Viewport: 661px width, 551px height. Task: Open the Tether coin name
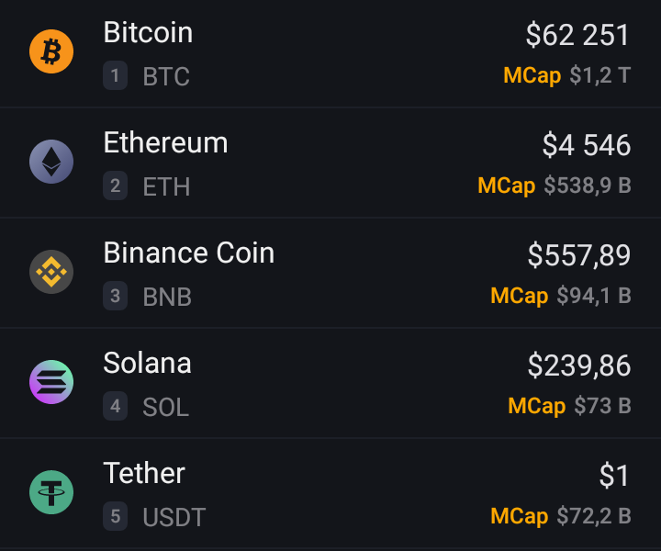tap(144, 473)
